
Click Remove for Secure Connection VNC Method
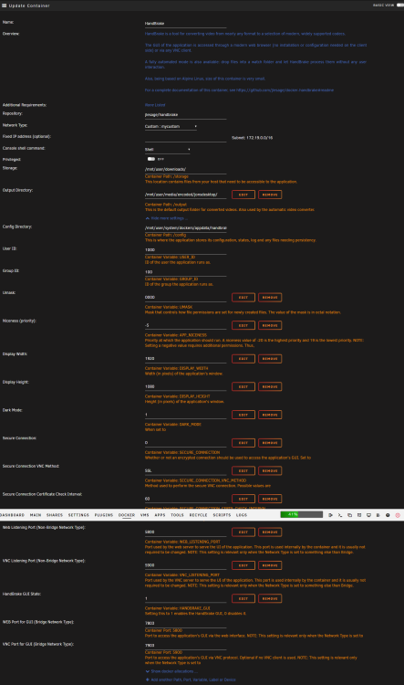pos(270,471)
